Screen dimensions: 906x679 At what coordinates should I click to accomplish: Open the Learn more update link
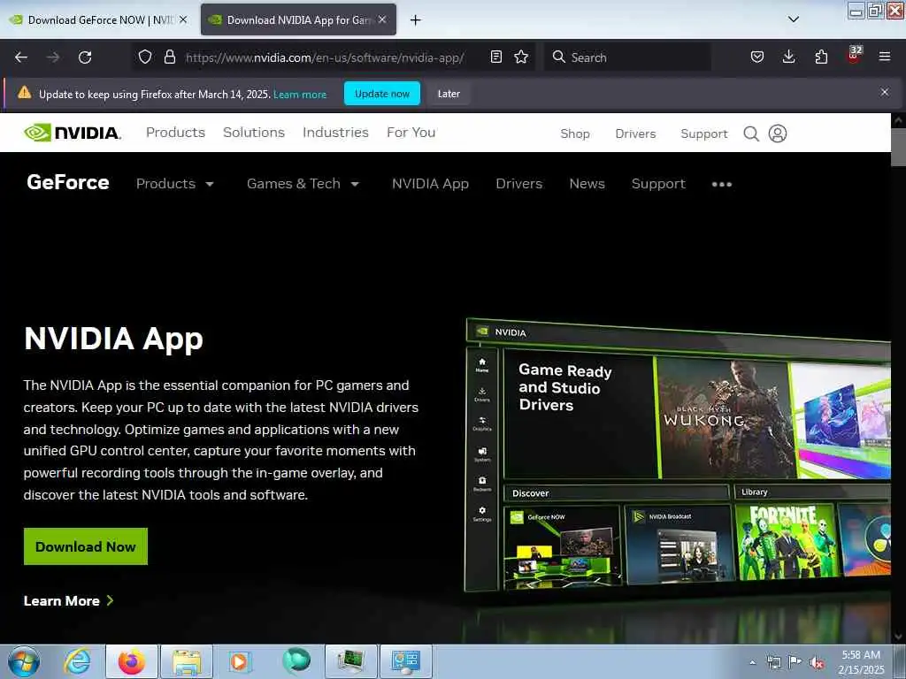point(300,94)
